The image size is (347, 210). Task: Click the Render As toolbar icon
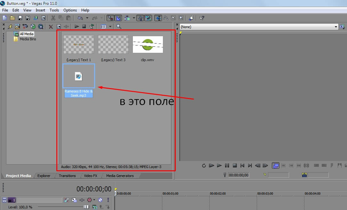click(x=36, y=18)
